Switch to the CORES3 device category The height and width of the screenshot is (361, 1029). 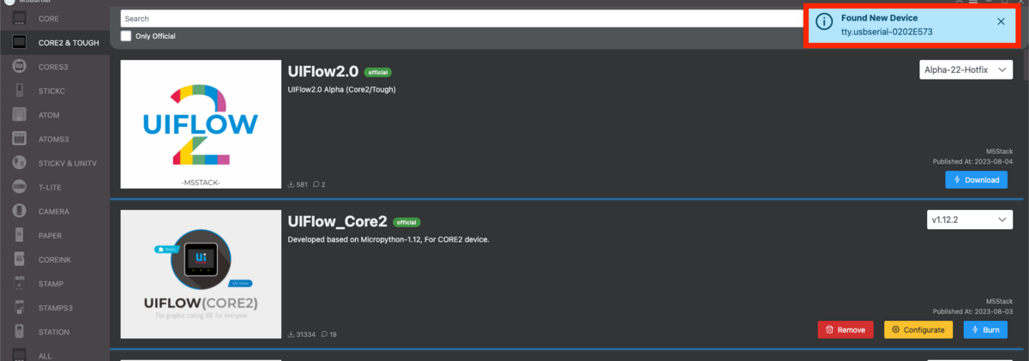pyautogui.click(x=55, y=66)
